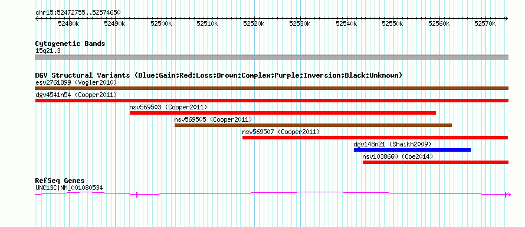Viewport: 525px width, 227px height.
Task: Click the 52500k ruler tick label
Action: coord(161,24)
